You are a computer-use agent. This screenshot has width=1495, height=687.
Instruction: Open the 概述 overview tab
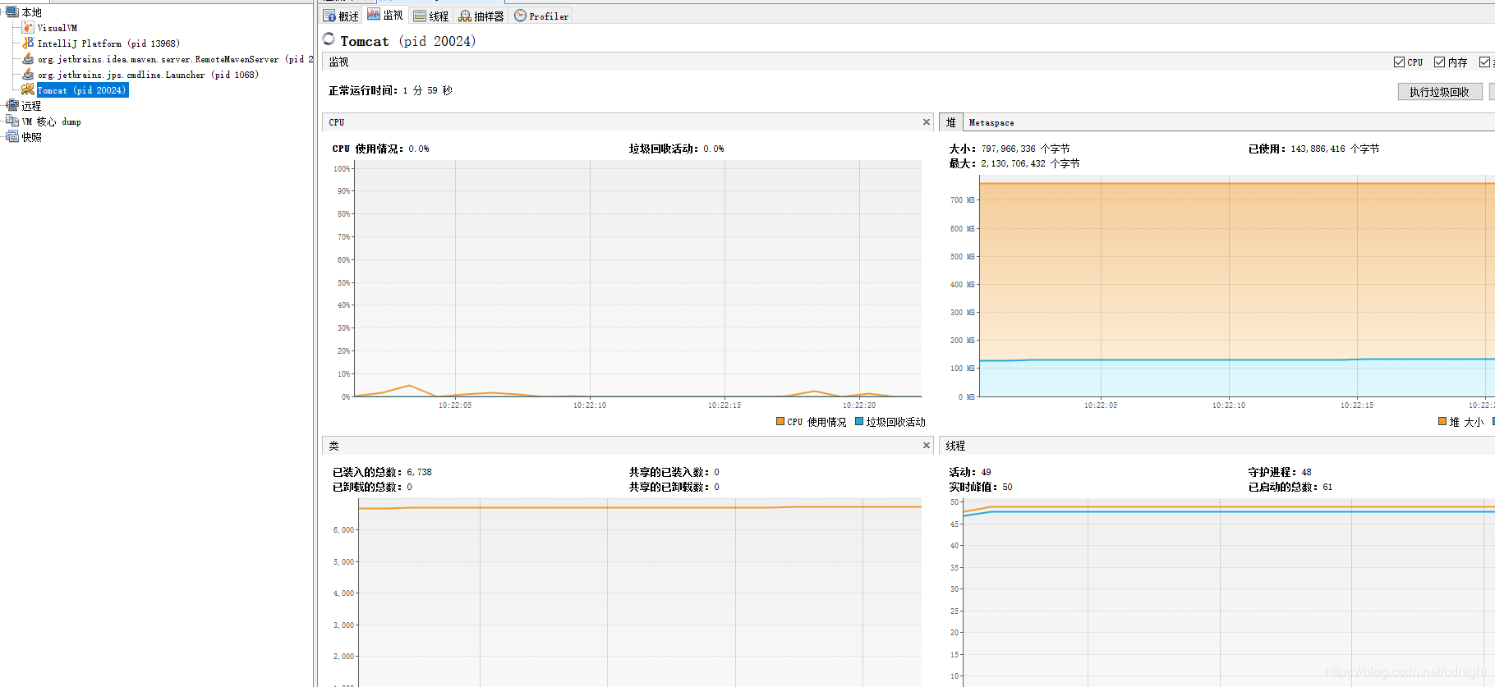click(x=341, y=16)
